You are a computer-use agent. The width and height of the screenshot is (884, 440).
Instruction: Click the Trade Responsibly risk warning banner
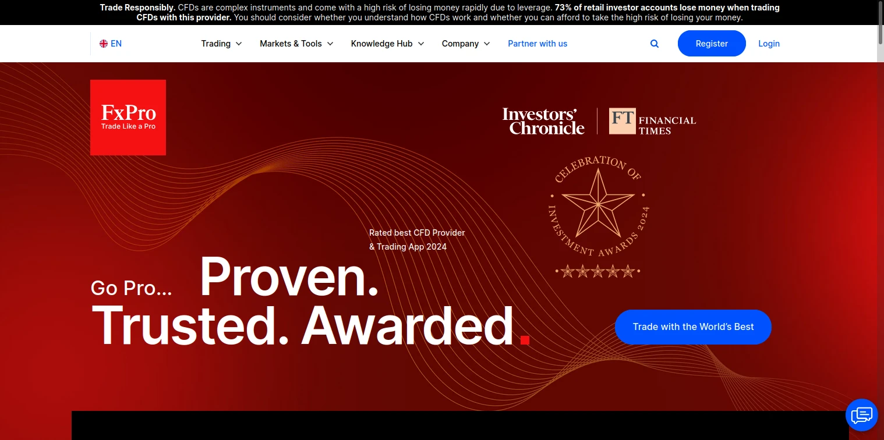440,12
